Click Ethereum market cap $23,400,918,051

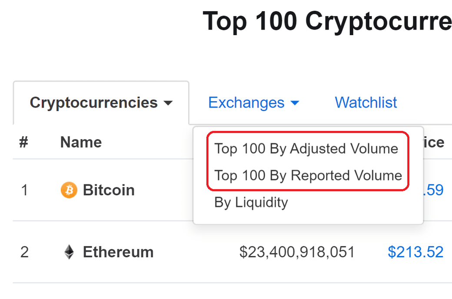[297, 252]
